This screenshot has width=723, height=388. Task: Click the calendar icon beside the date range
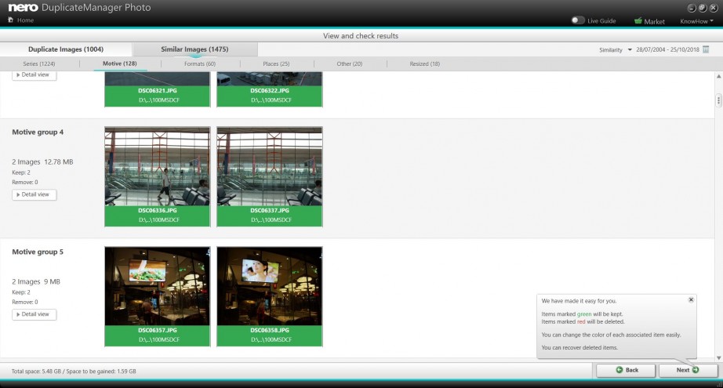[x=706, y=49]
